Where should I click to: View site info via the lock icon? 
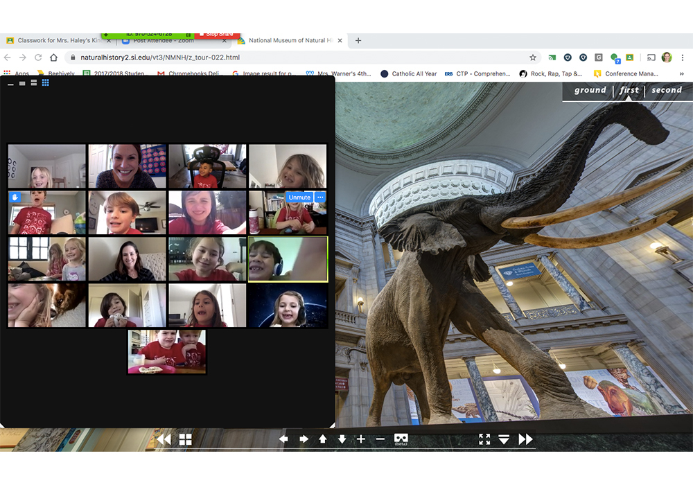[x=73, y=58]
